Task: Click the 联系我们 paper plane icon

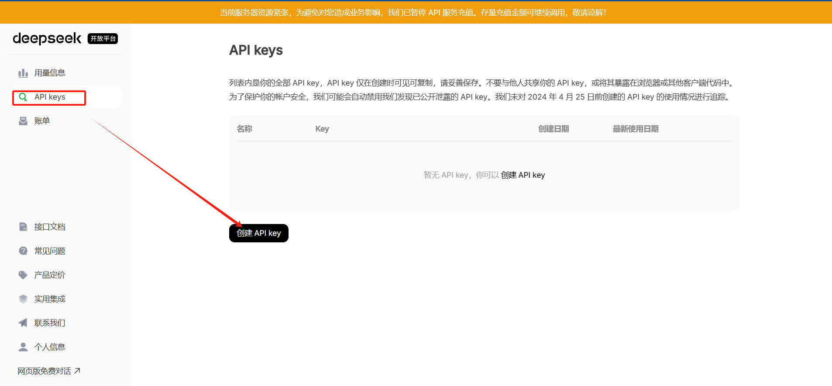Action: 23,323
